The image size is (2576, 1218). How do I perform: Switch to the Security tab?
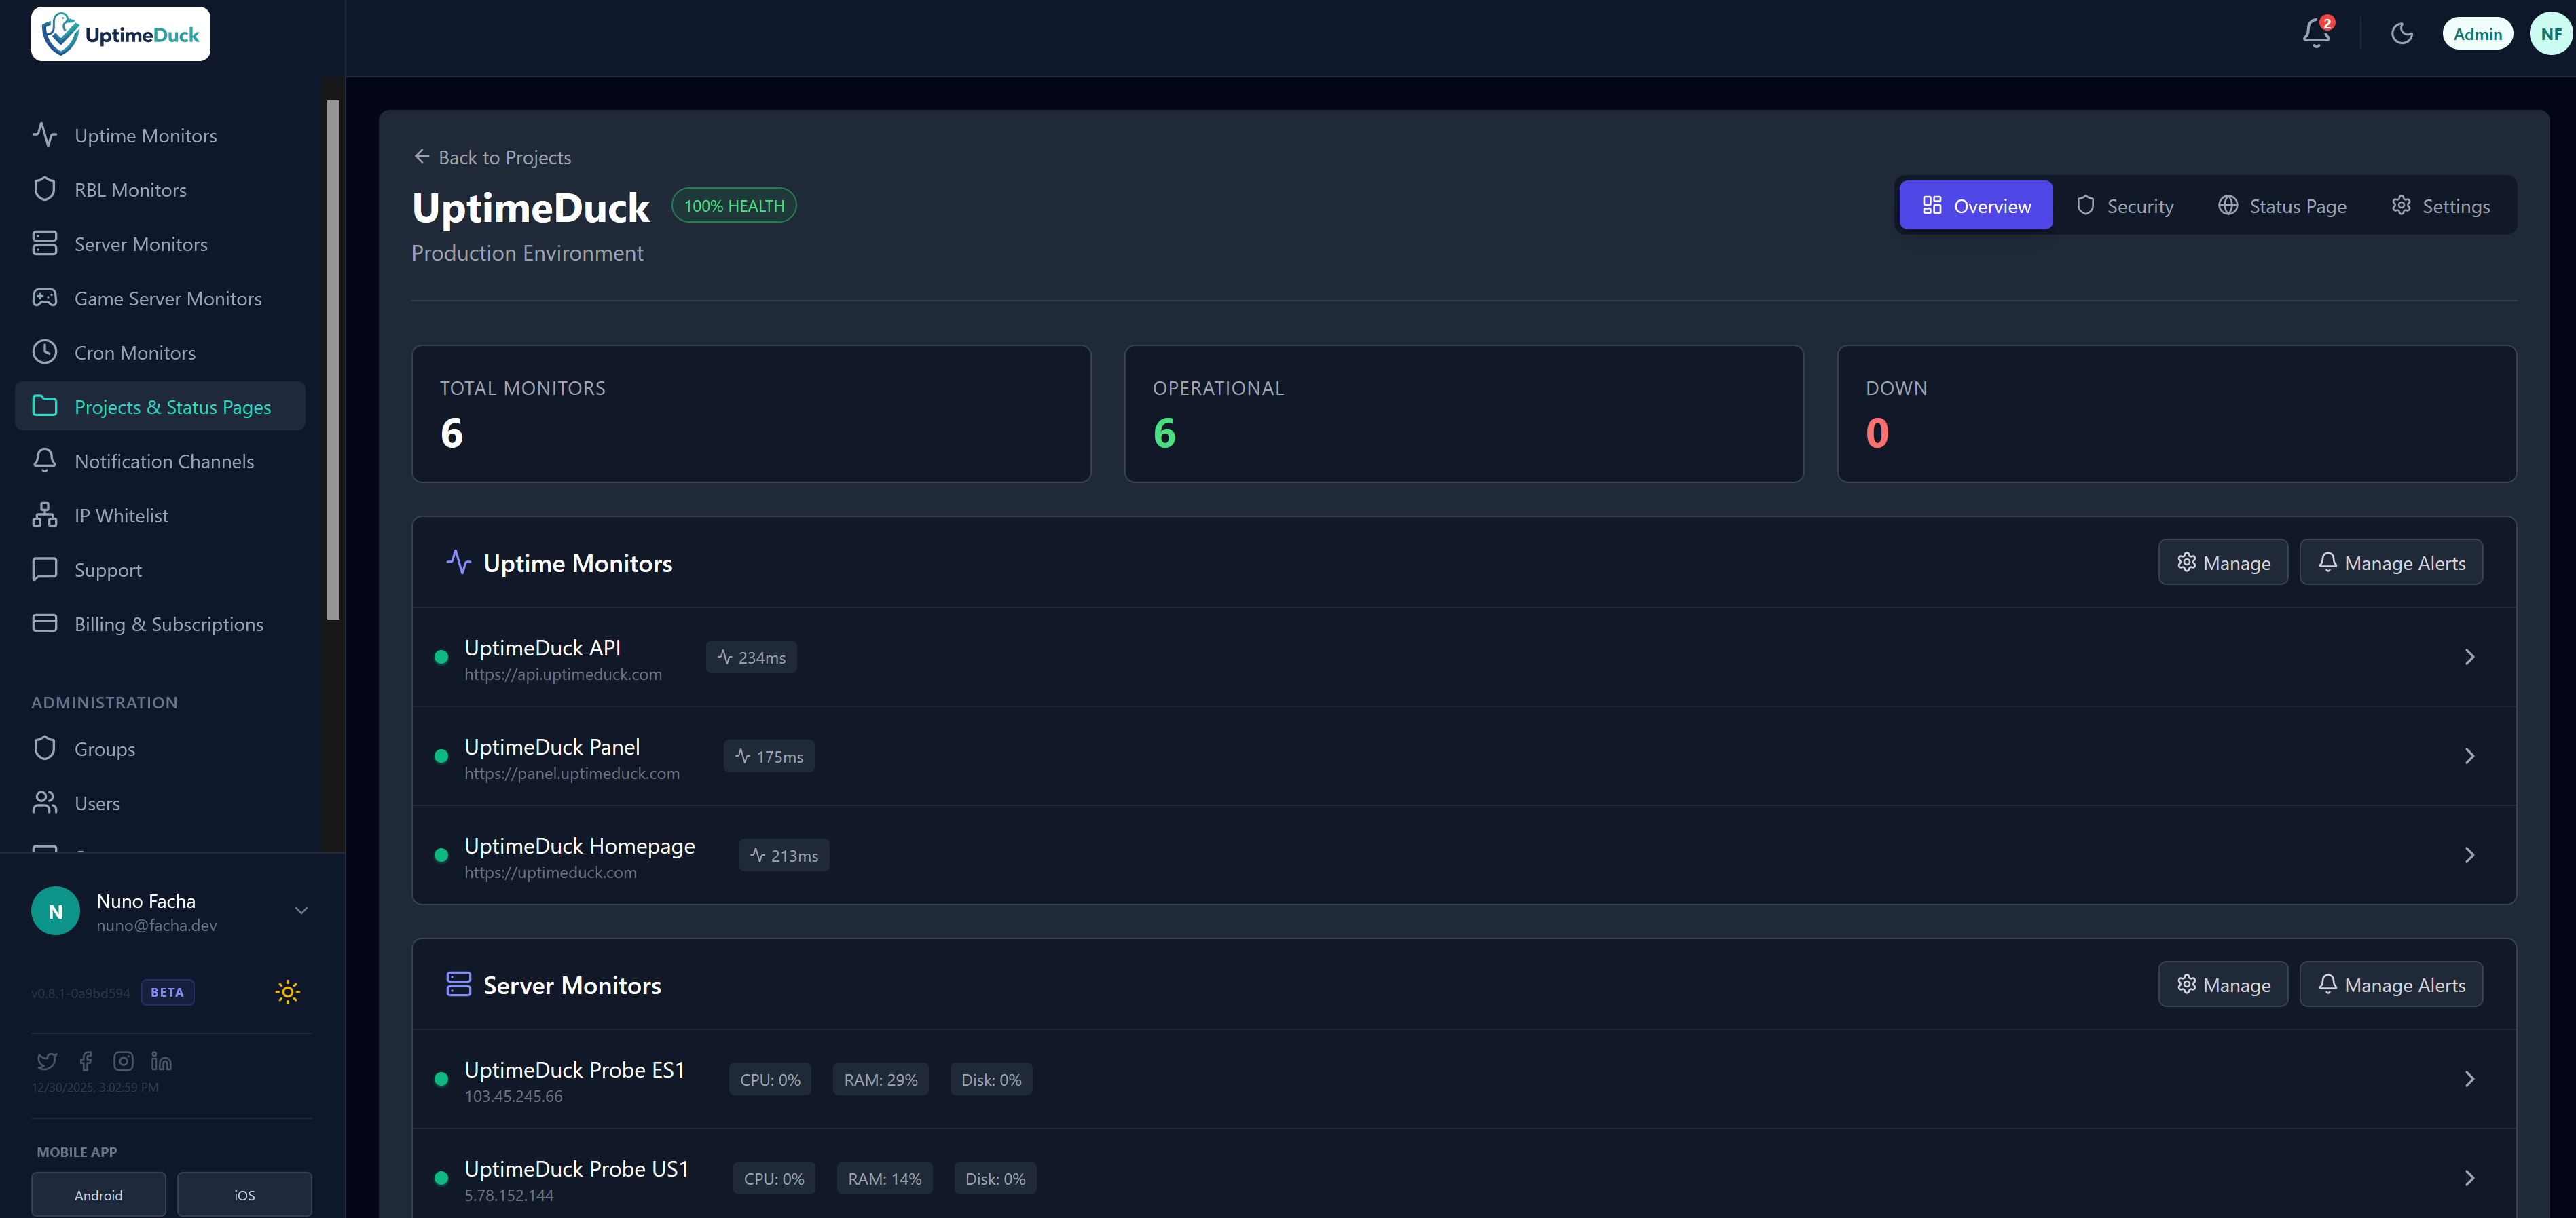(2125, 206)
